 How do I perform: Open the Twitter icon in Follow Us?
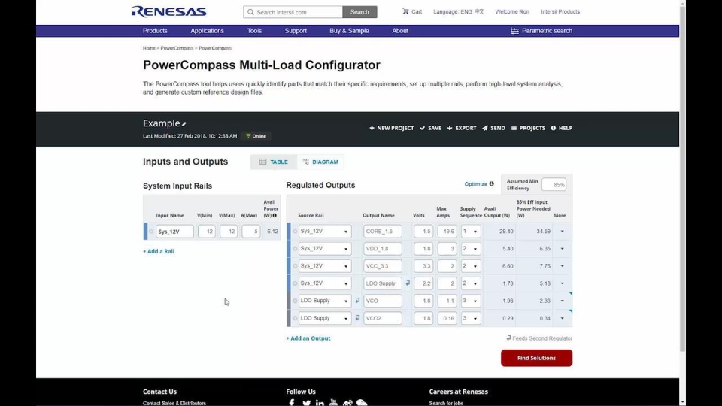tap(306, 403)
